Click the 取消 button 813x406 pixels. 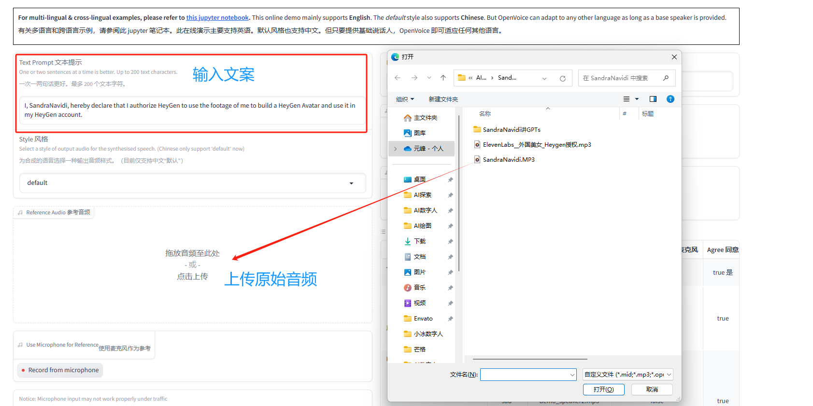coord(652,390)
